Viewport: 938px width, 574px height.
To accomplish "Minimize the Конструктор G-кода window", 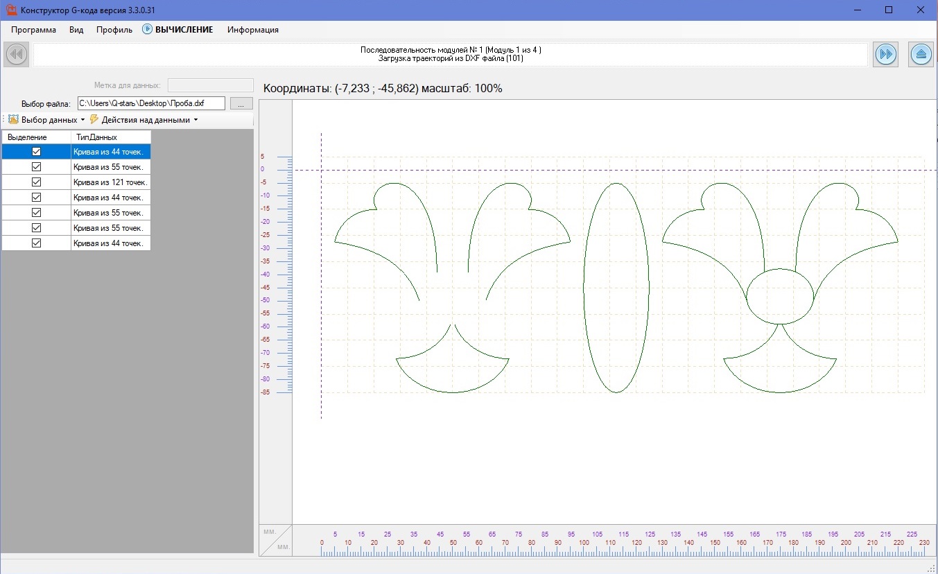I will pyautogui.click(x=857, y=10).
